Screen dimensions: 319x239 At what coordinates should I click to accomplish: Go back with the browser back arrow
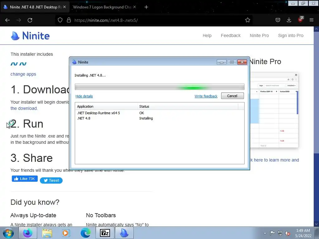click(7, 20)
